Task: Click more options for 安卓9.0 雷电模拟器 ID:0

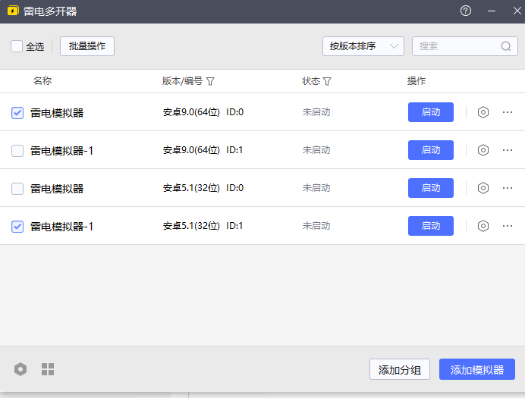Action: pos(508,112)
